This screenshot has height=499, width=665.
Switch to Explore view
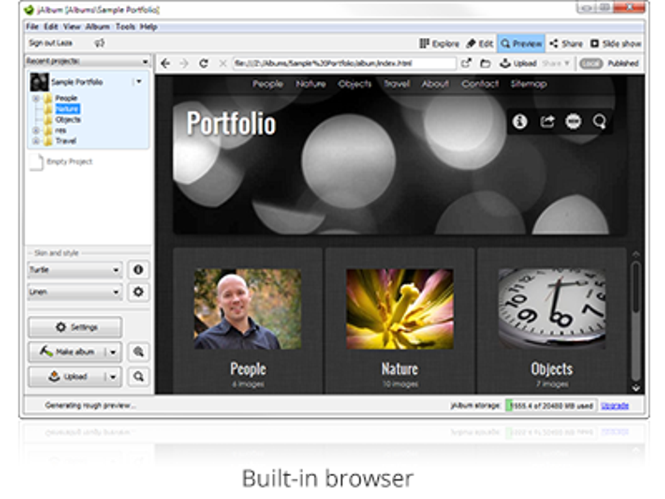[x=439, y=43]
